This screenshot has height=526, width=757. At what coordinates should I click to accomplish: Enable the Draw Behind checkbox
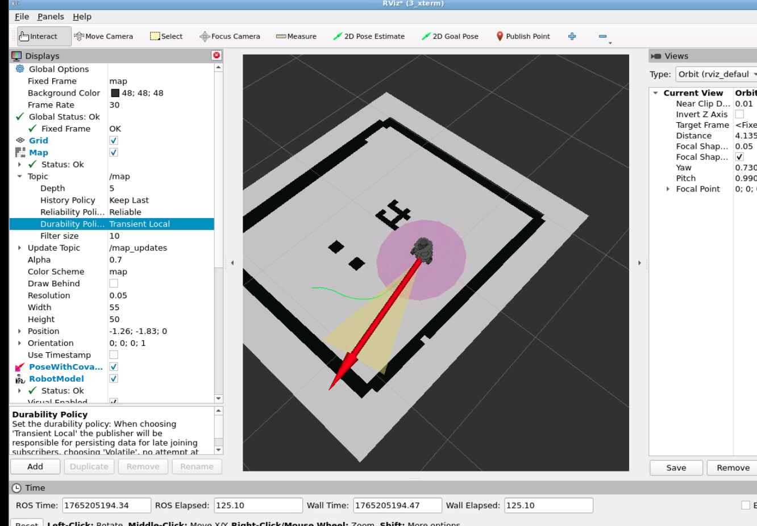tap(114, 283)
